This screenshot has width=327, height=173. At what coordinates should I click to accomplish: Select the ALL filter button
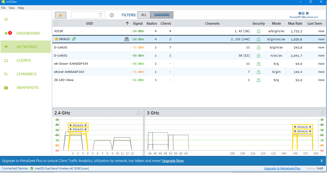(x=144, y=15)
